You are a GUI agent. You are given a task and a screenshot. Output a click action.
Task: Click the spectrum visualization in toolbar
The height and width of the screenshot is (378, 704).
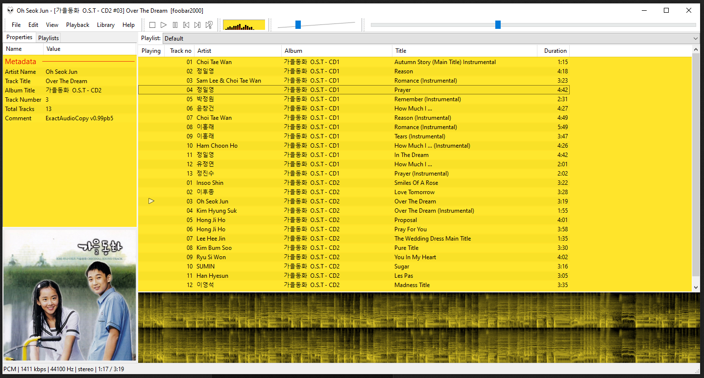point(244,25)
